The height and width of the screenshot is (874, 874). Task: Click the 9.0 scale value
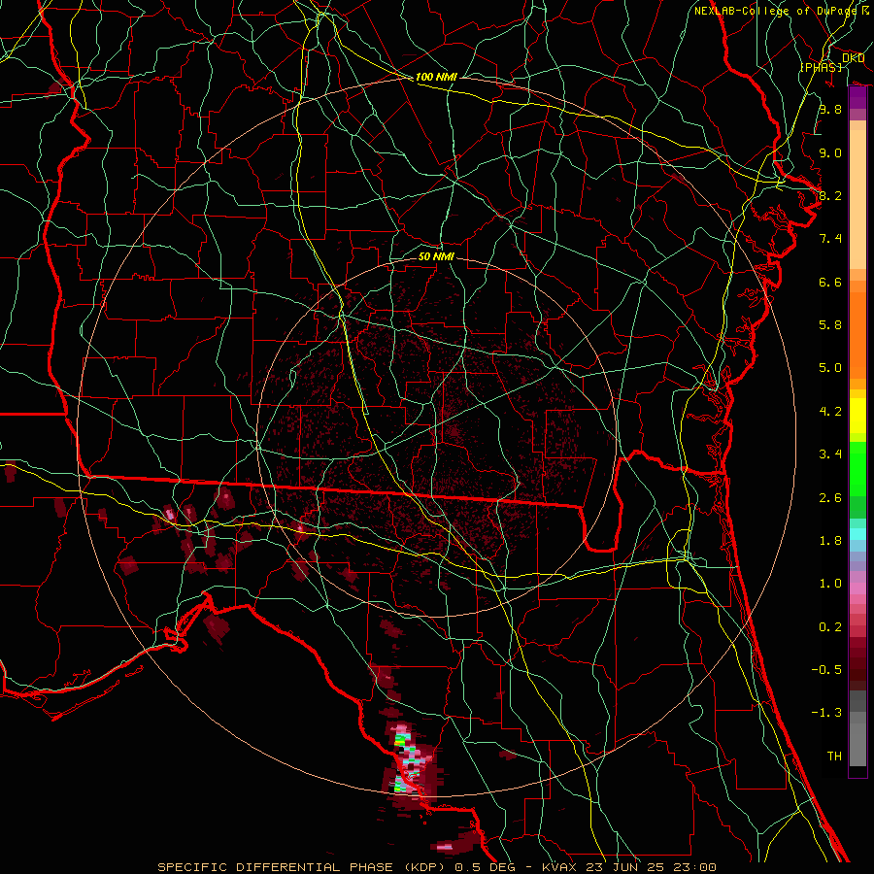(x=830, y=152)
